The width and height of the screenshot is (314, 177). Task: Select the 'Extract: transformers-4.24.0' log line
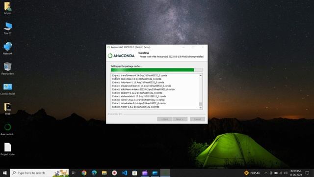[139, 75]
